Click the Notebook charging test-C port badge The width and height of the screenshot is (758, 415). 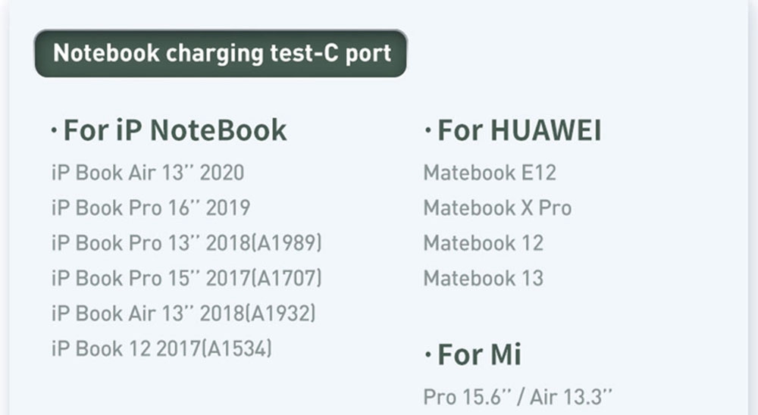tap(221, 53)
